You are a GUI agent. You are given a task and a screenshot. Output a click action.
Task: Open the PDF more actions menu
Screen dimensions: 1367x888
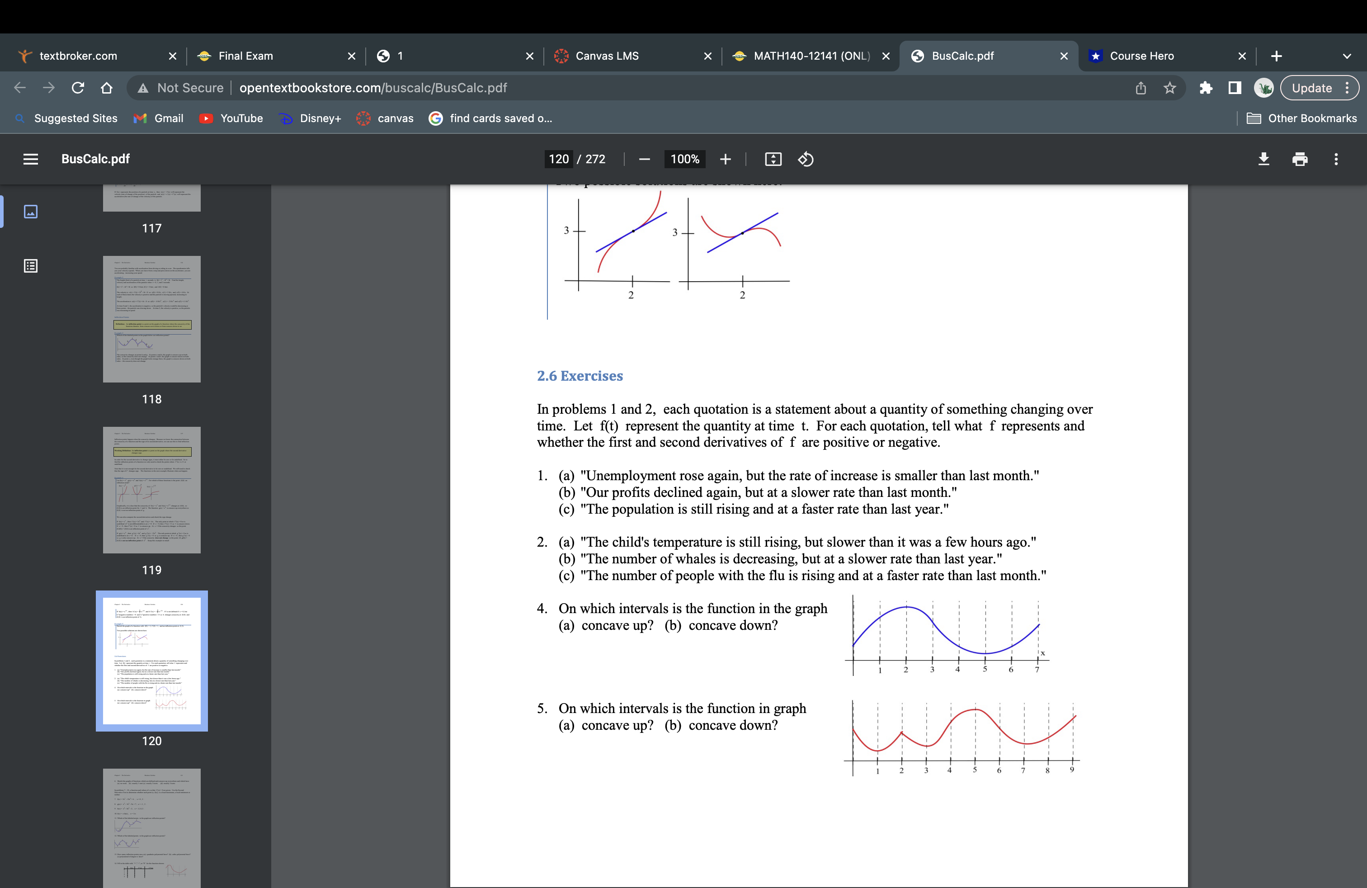tap(1337, 159)
